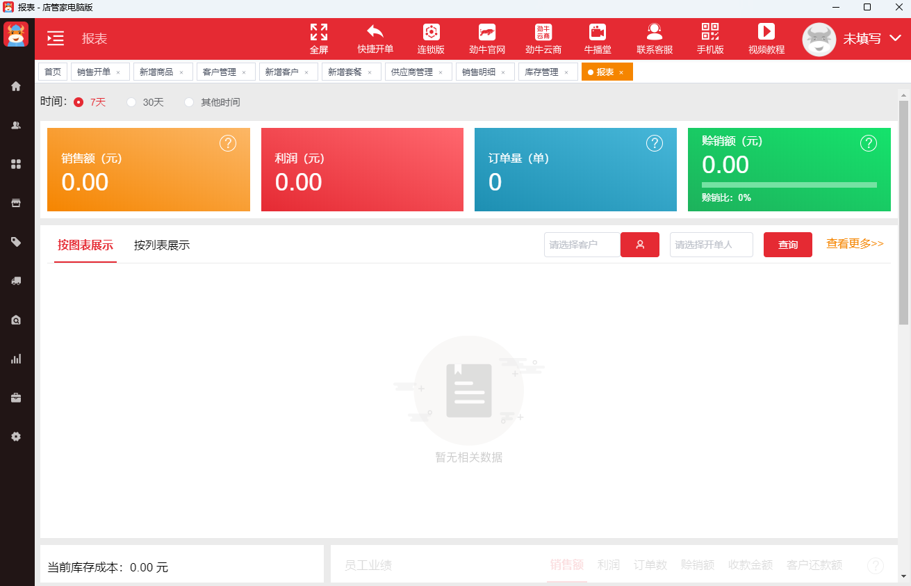Open 快捷开单 quick order icon
The width and height of the screenshot is (911, 586).
375,32
